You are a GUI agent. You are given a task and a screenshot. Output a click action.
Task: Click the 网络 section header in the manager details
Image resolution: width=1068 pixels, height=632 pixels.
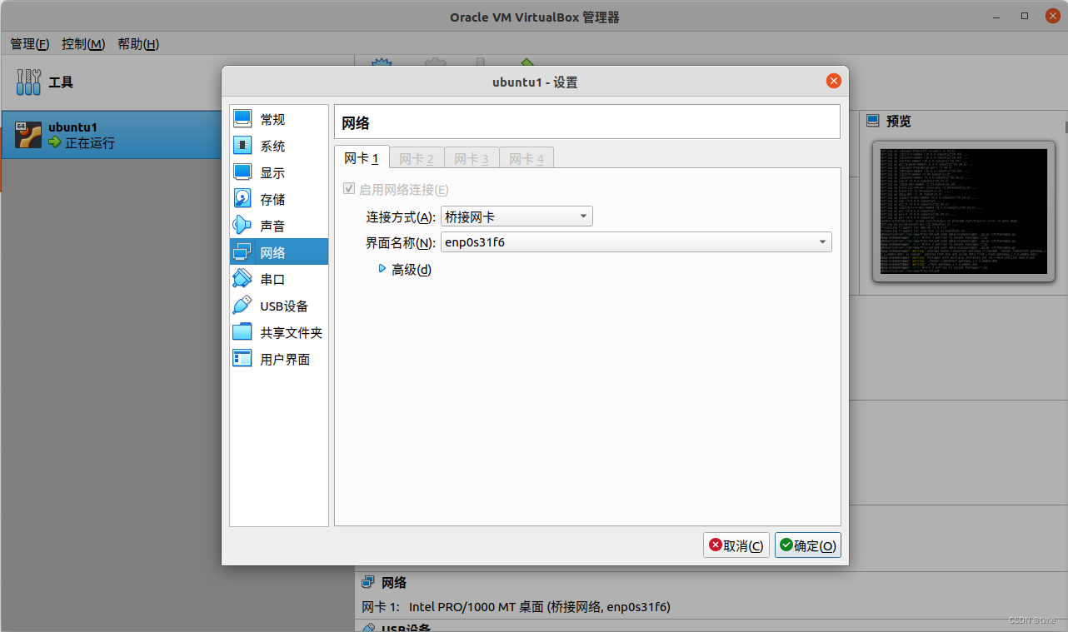click(x=384, y=582)
